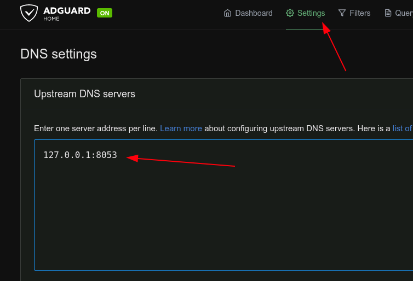Viewport: 413px width, 281px height.
Task: Click the Query log document icon
Action: point(388,13)
